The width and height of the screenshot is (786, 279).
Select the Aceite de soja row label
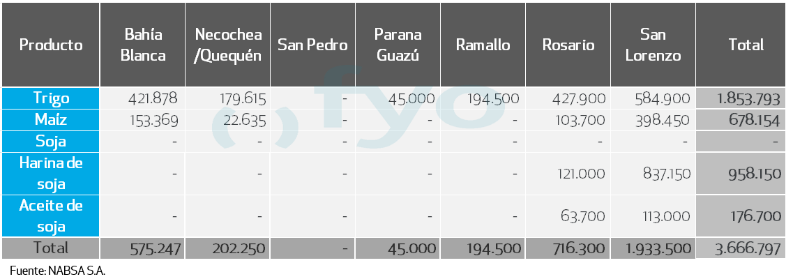coord(51,216)
